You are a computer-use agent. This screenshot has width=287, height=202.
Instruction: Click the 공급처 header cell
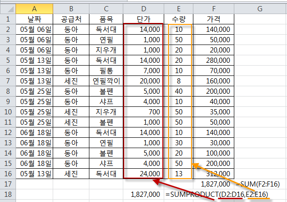point(71,19)
